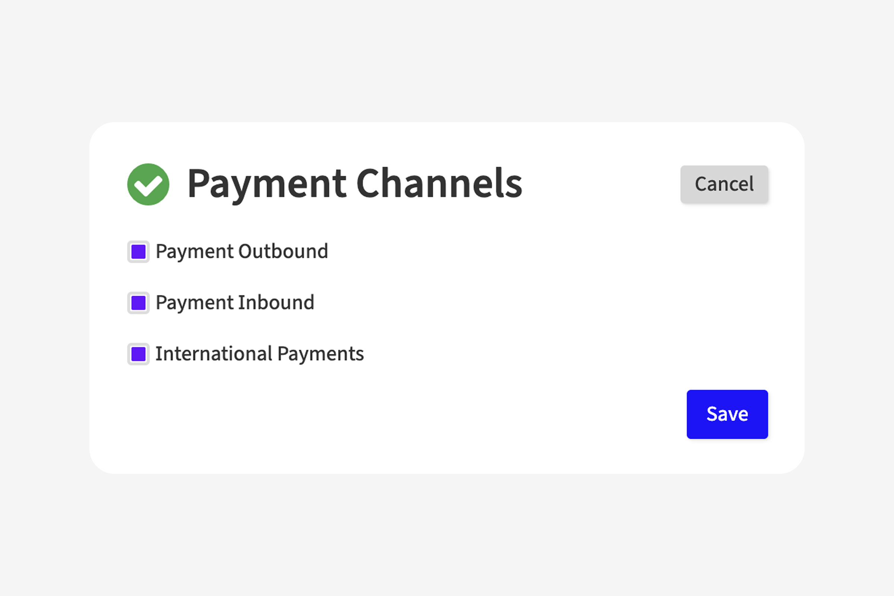Click the Payment Inbound label text
Screen dimensions: 894x596
click(235, 303)
